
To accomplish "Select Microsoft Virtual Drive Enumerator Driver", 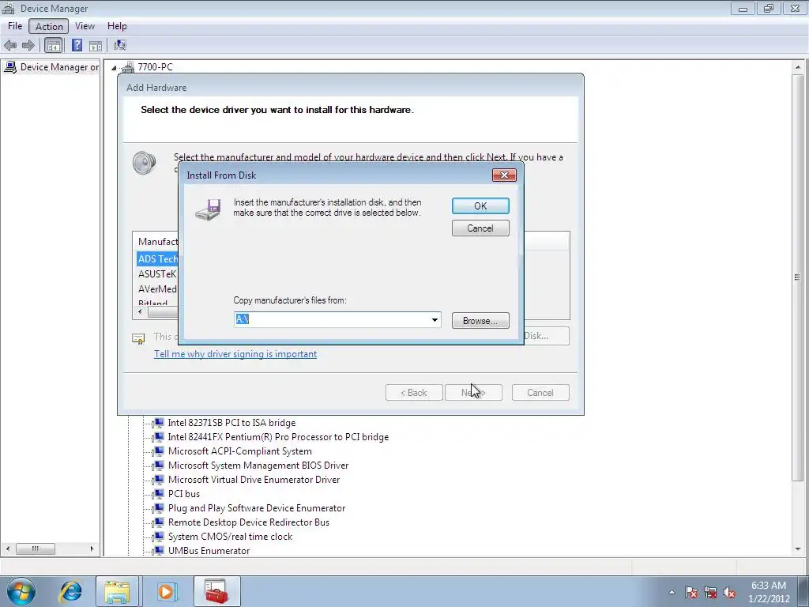I will click(254, 480).
